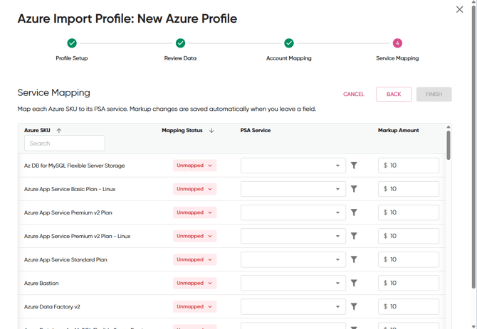The height and width of the screenshot is (329, 477).
Task: Edit markup amount for App Service Basic Plan - Linux
Action: (409, 189)
